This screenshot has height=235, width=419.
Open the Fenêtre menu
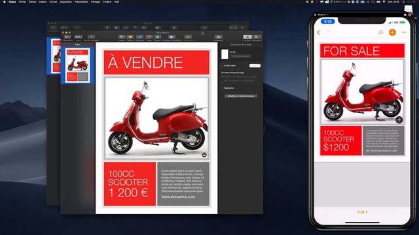point(107,2)
